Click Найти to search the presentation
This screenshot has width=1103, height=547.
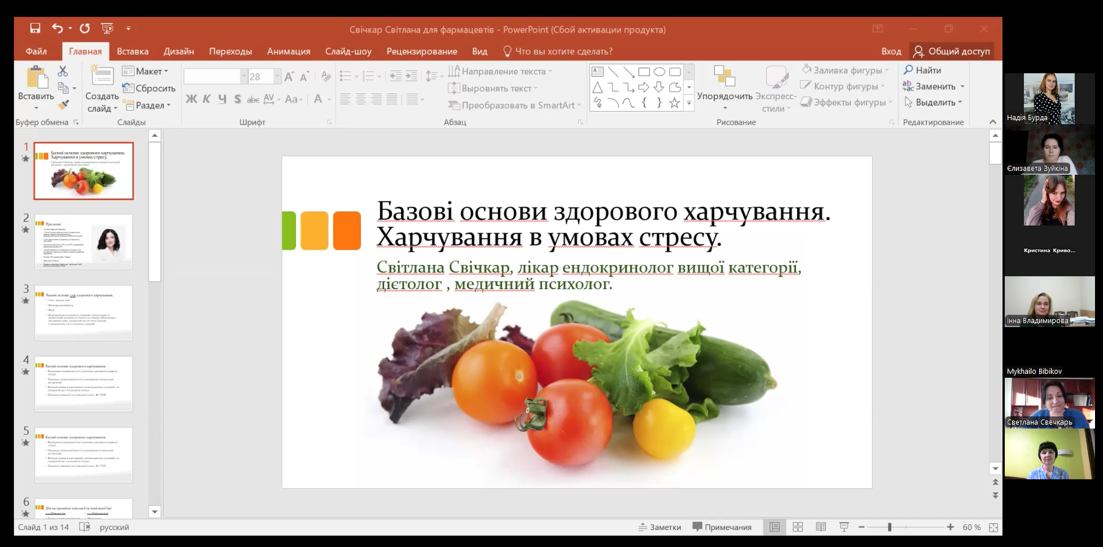[922, 70]
